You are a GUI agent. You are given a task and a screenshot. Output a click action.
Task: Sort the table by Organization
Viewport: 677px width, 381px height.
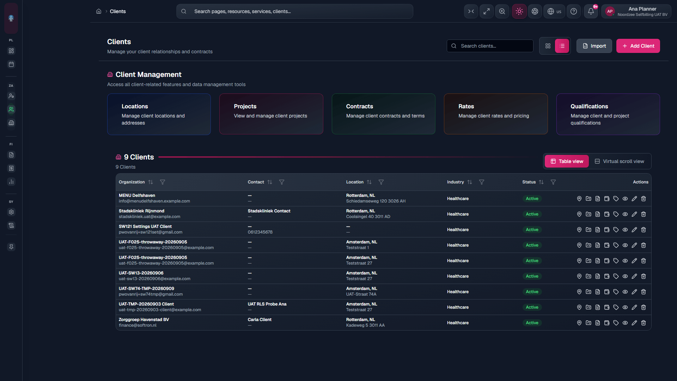coord(151,182)
